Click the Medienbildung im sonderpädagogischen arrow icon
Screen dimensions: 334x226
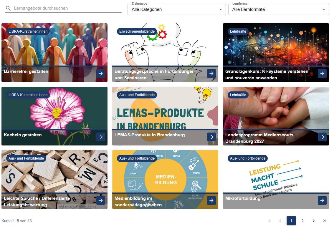coord(211,200)
